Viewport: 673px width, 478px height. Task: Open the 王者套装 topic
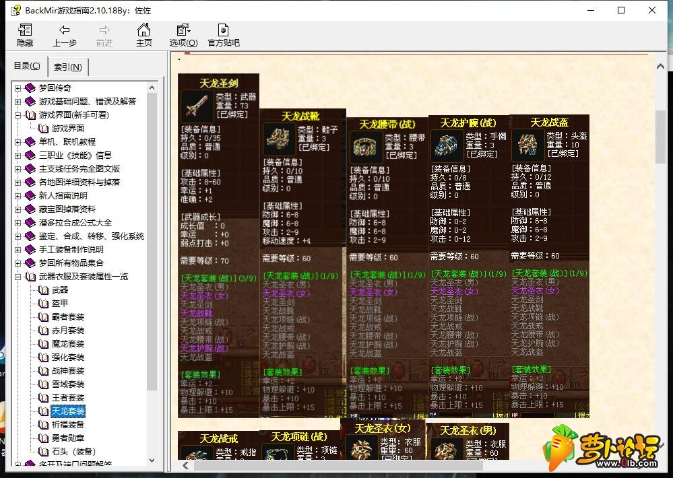click(x=68, y=397)
